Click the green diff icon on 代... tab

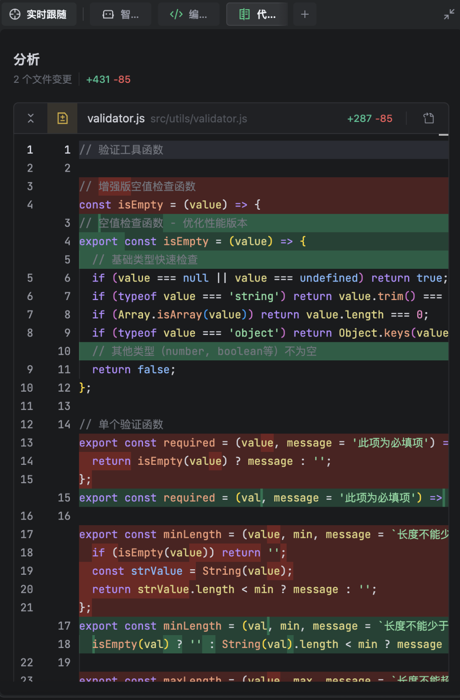[244, 14]
